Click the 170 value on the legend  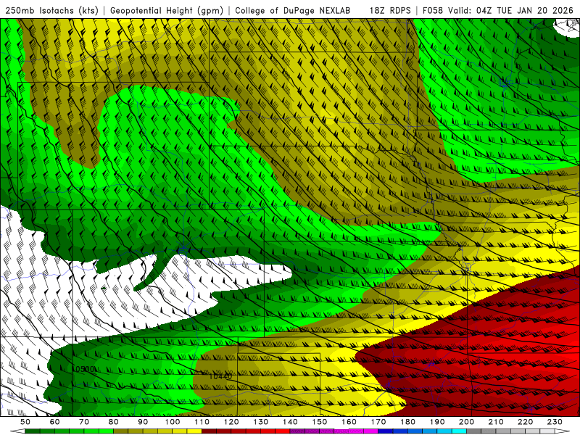pos(378,422)
